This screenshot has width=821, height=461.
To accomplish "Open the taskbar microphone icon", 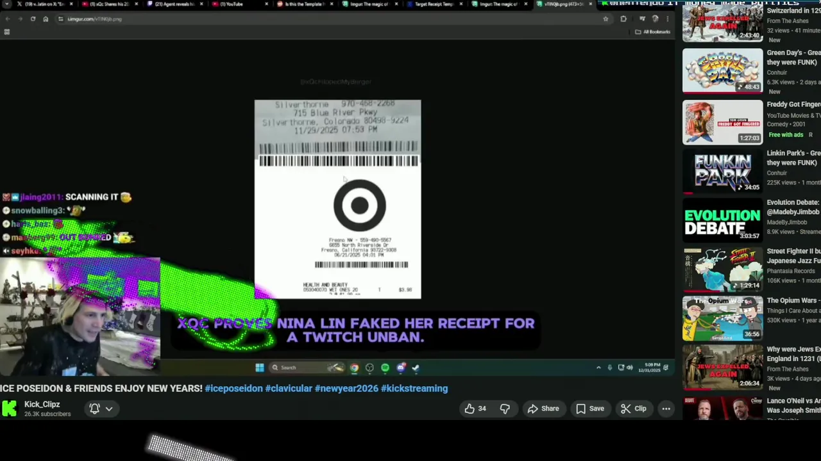I will (610, 368).
